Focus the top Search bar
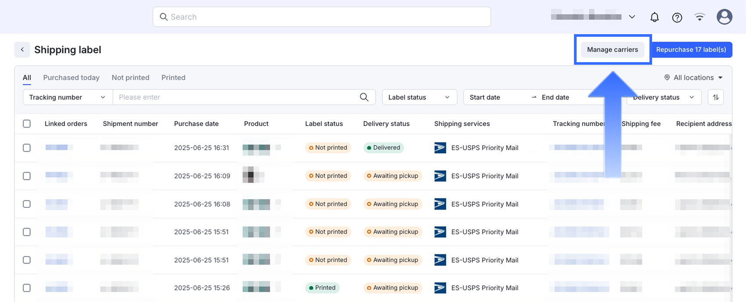 click(322, 17)
